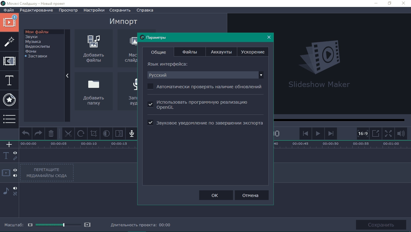Viewport: 411px width, 232px height.
Task: Uncheck sound notification after export
Action: (150, 123)
